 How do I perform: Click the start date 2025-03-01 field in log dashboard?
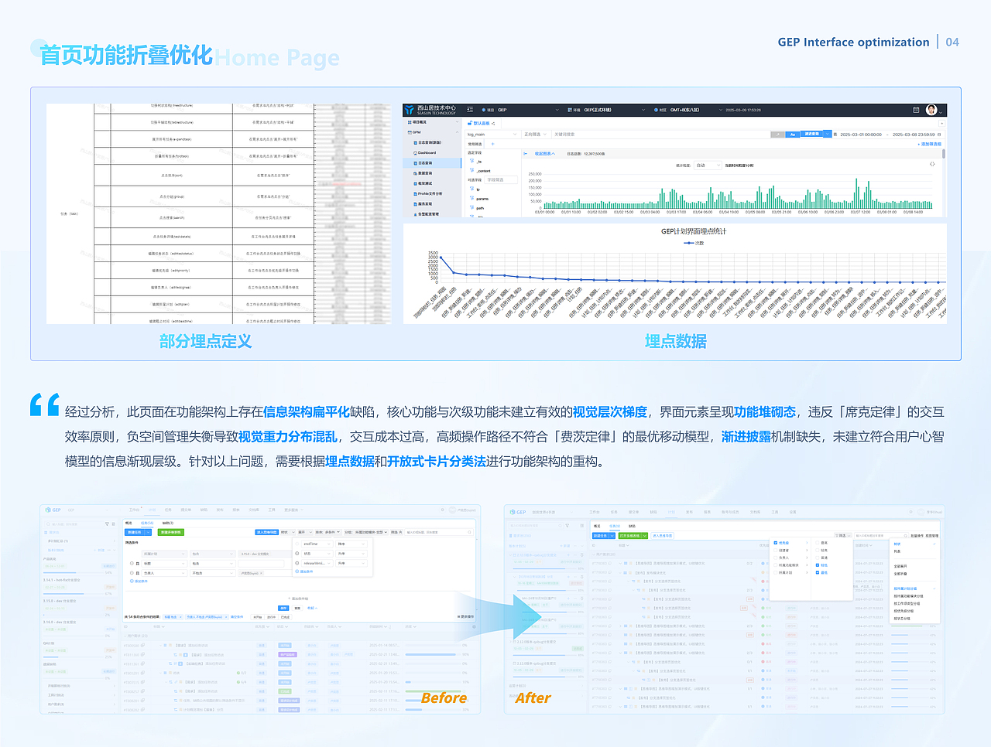862,135
